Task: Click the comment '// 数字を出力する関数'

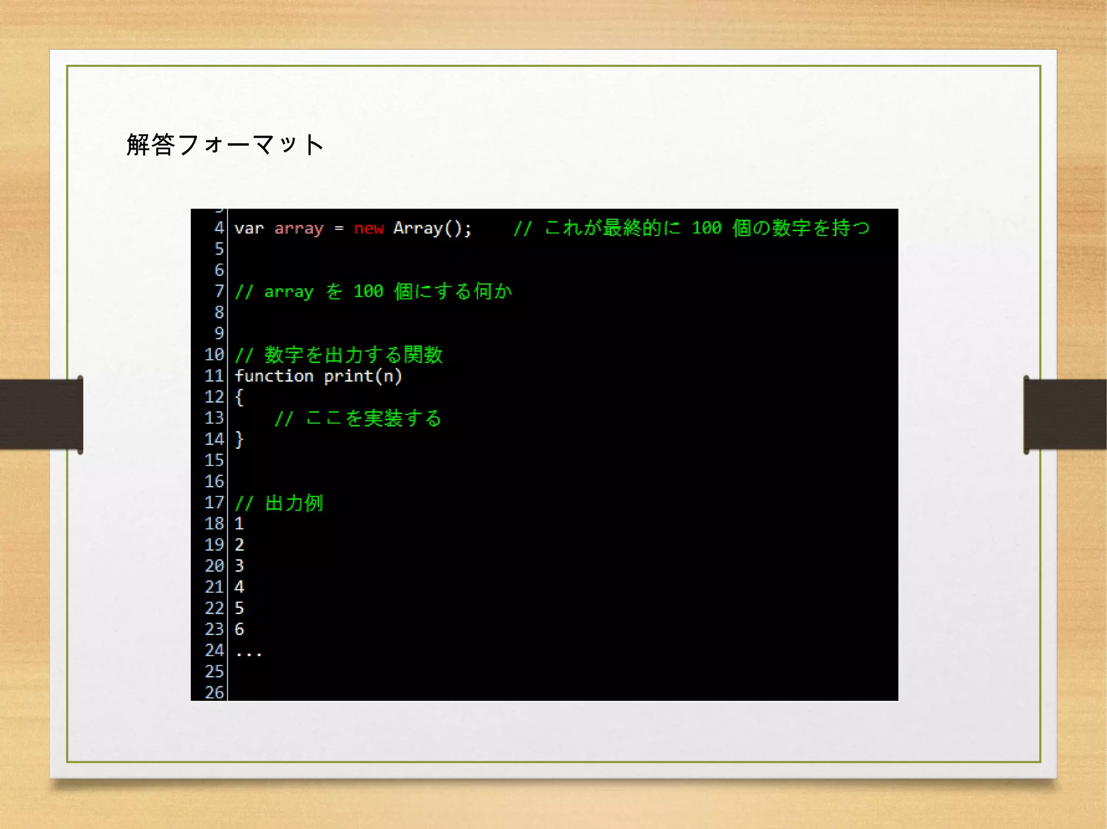Action: (x=338, y=355)
